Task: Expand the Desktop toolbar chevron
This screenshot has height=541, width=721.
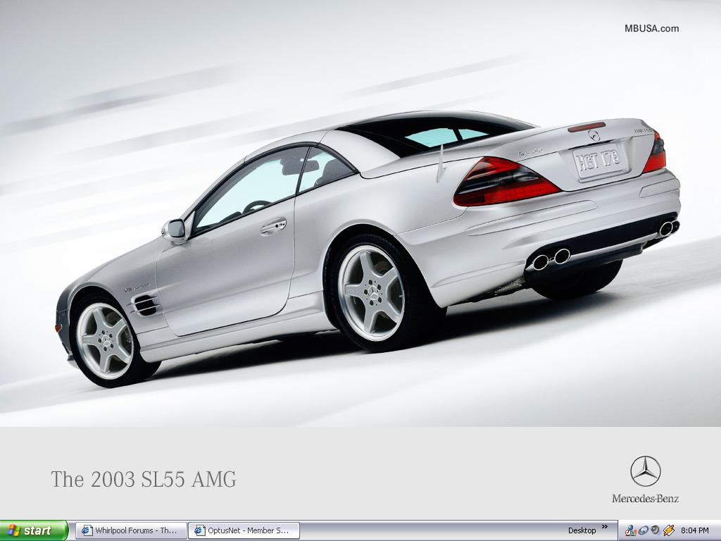Action: [605, 527]
